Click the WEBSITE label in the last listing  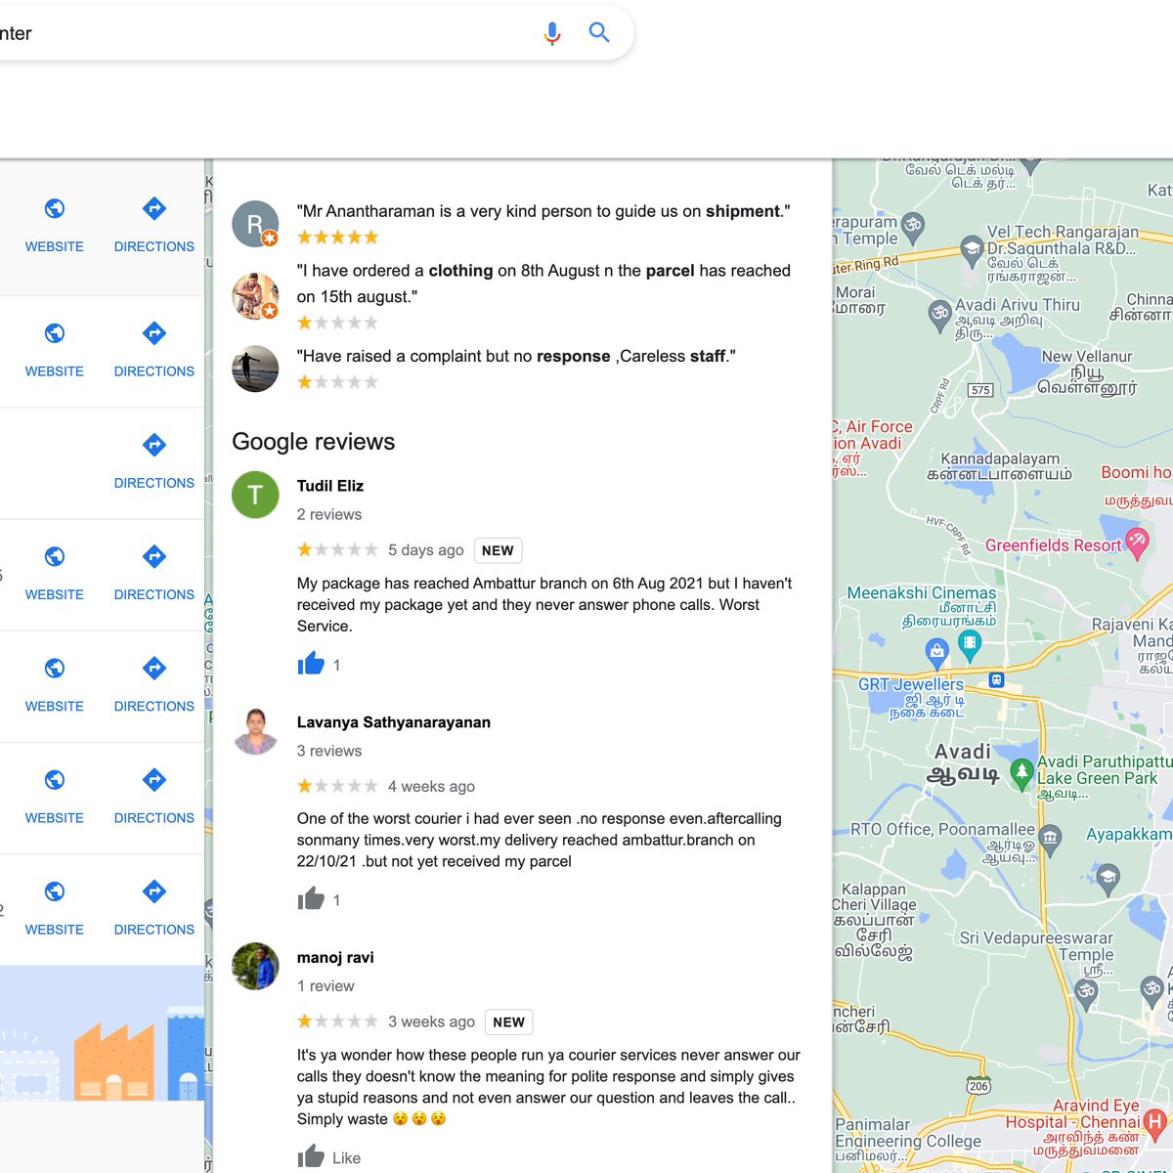point(55,929)
